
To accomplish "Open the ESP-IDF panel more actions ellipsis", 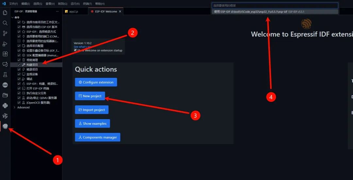I will click(58, 11).
